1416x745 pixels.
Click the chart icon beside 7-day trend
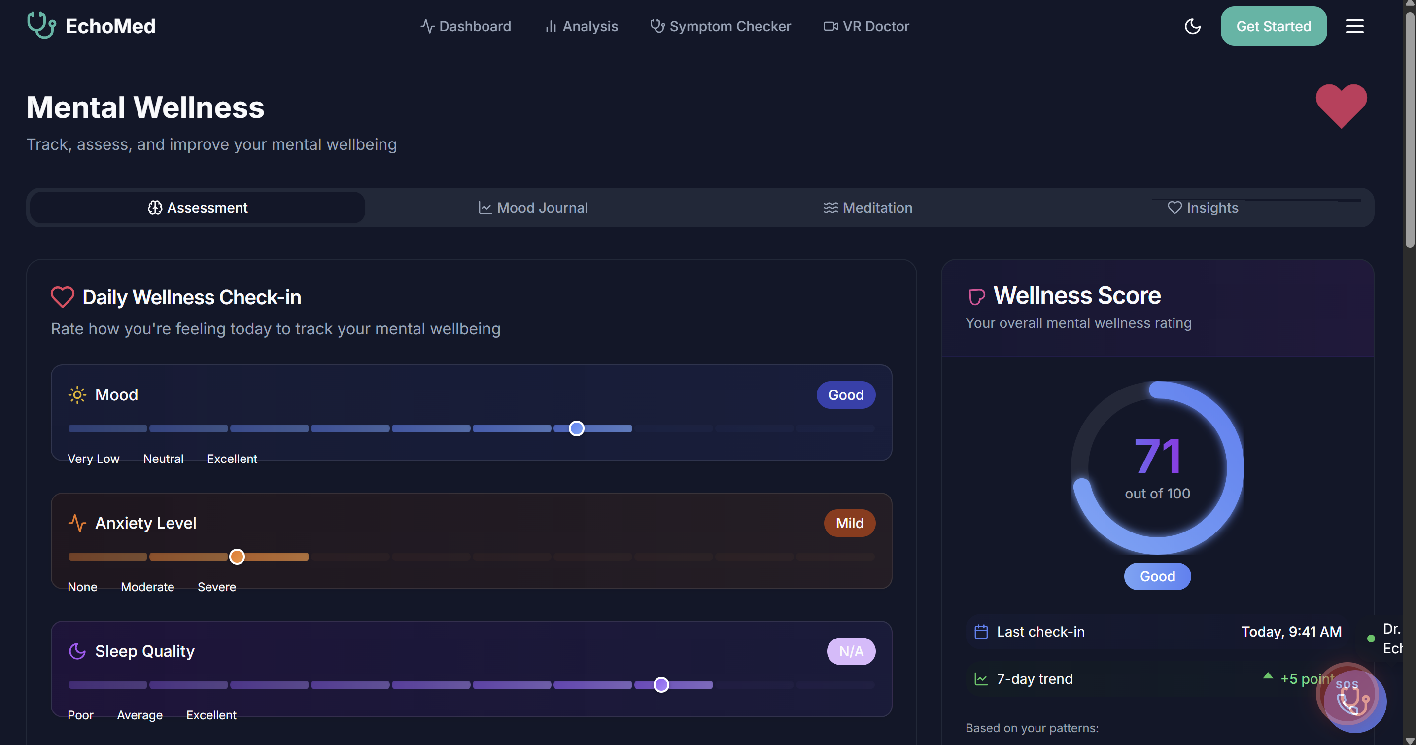(x=981, y=678)
